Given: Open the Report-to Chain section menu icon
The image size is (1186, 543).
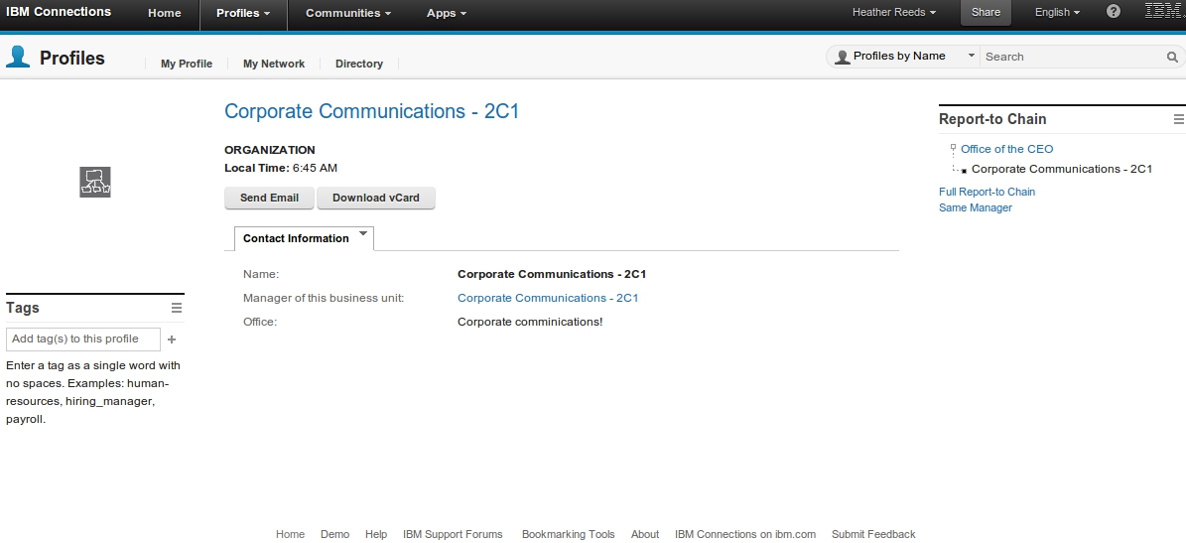Looking at the screenshot, I should point(1179,119).
